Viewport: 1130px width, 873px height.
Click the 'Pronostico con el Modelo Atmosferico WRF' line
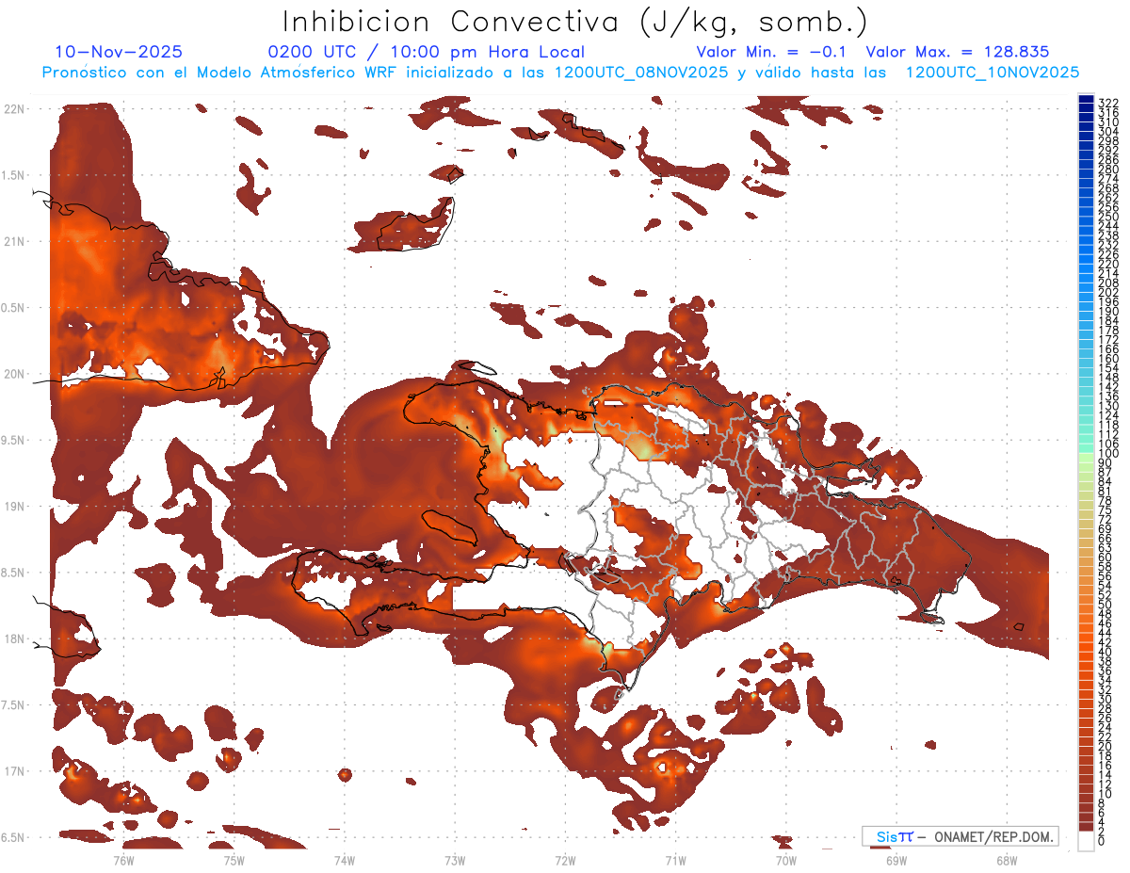(x=560, y=73)
